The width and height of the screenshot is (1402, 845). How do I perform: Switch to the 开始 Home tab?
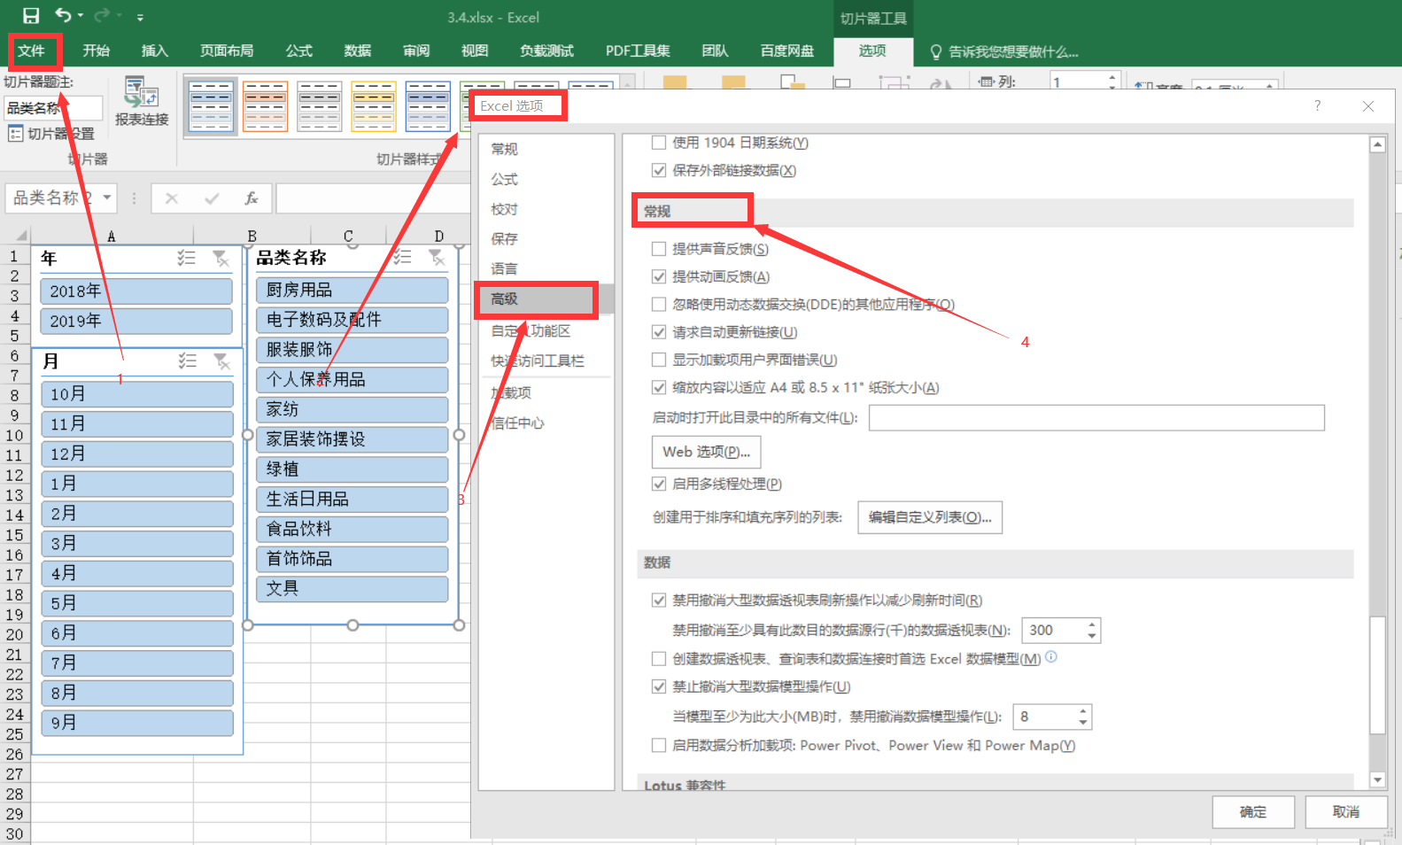(x=96, y=50)
